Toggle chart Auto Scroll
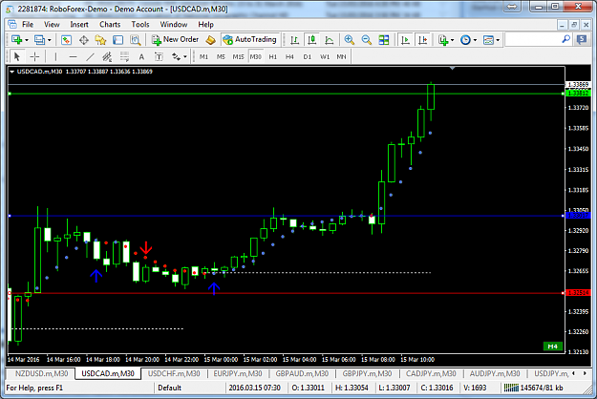Image resolution: width=597 pixels, height=399 pixels. 405,39
